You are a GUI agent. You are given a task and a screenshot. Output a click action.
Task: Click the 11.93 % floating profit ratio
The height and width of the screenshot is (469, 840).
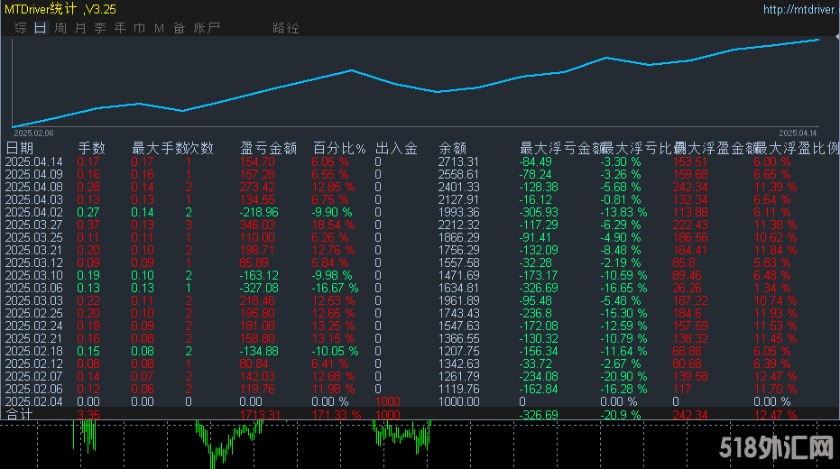tap(775, 313)
